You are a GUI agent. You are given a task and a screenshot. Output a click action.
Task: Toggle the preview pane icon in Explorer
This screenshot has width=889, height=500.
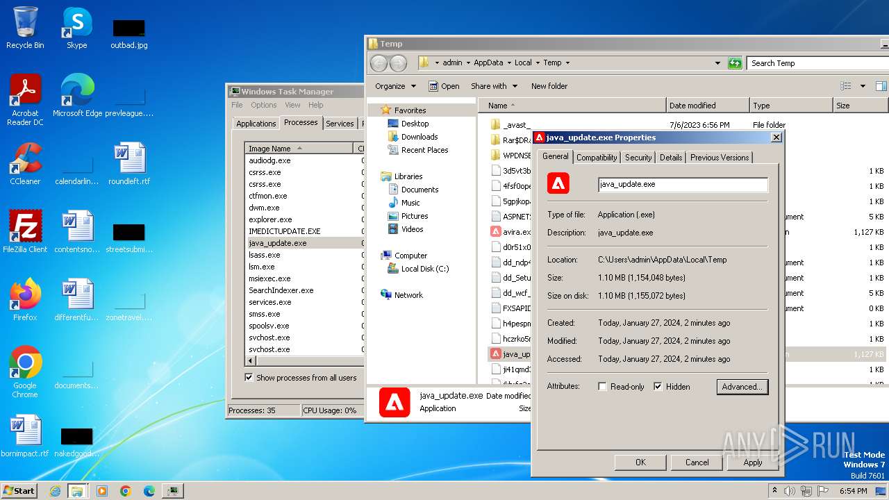click(881, 86)
